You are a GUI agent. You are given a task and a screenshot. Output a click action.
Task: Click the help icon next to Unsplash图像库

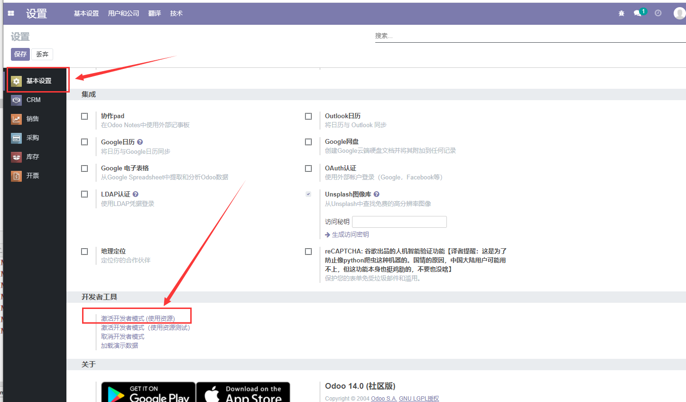[376, 194]
